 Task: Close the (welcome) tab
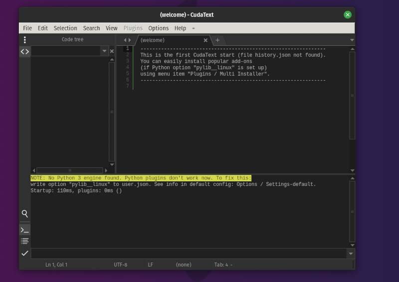pos(205,40)
